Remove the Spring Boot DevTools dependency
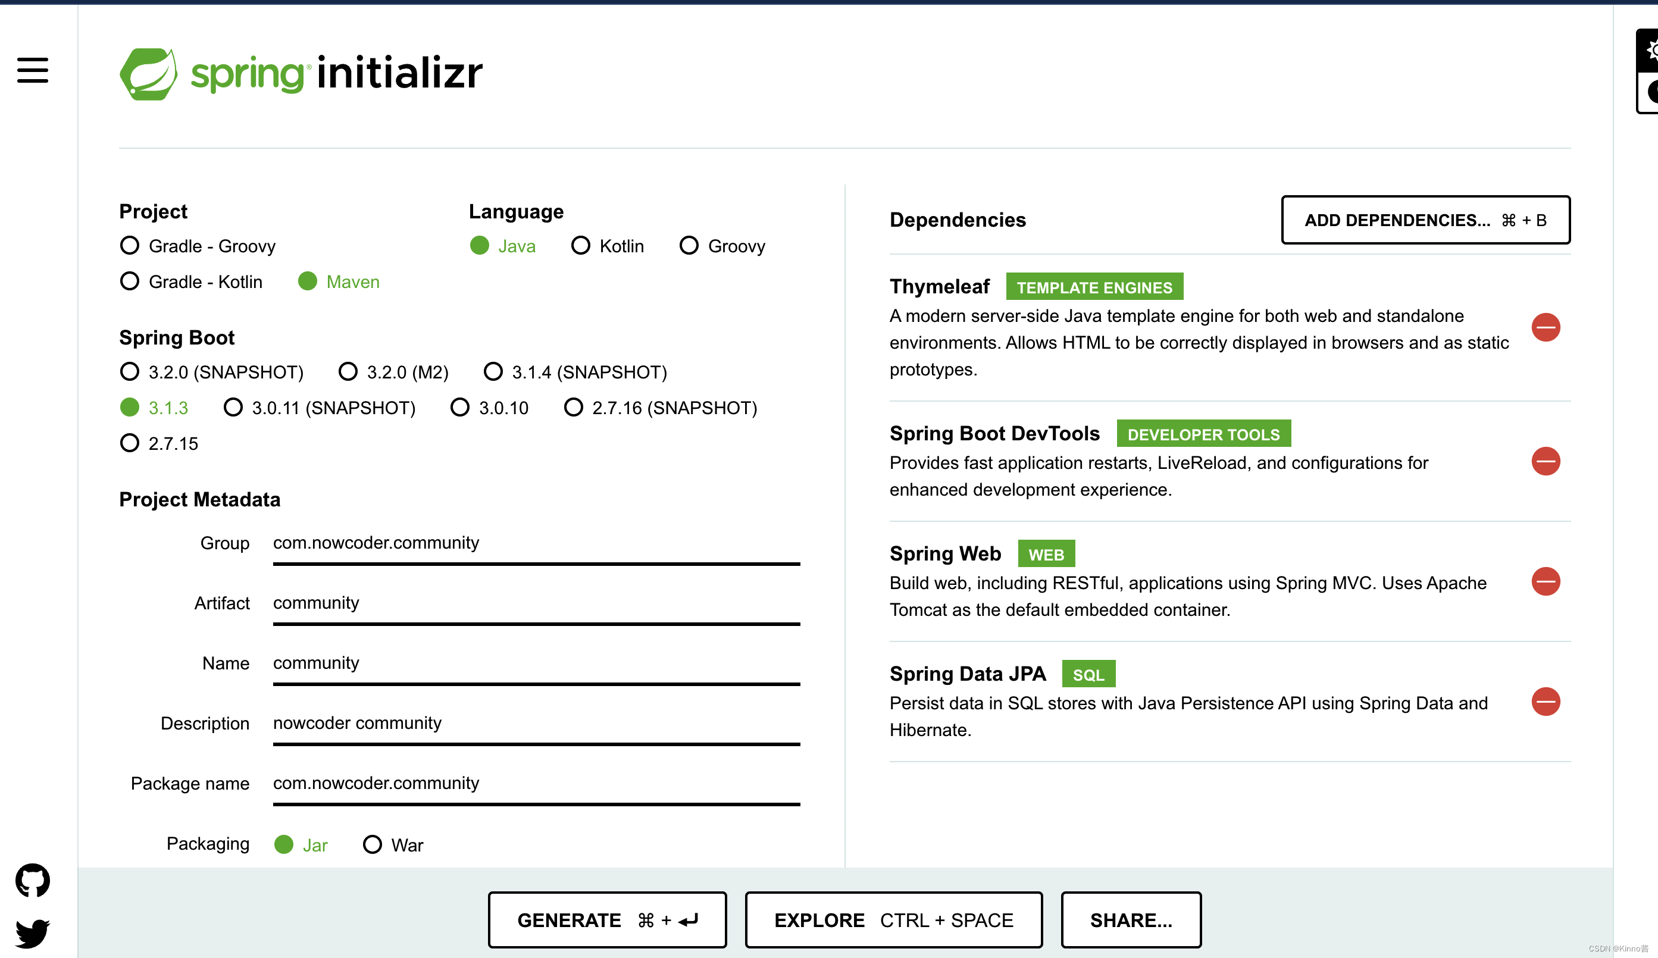 point(1546,461)
